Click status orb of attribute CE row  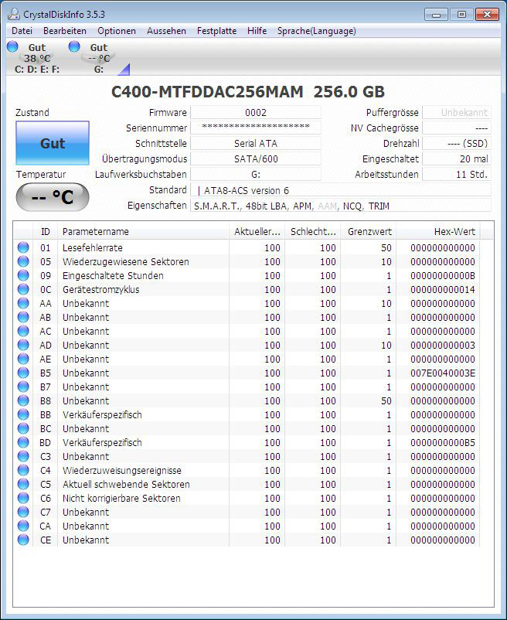[x=23, y=540]
